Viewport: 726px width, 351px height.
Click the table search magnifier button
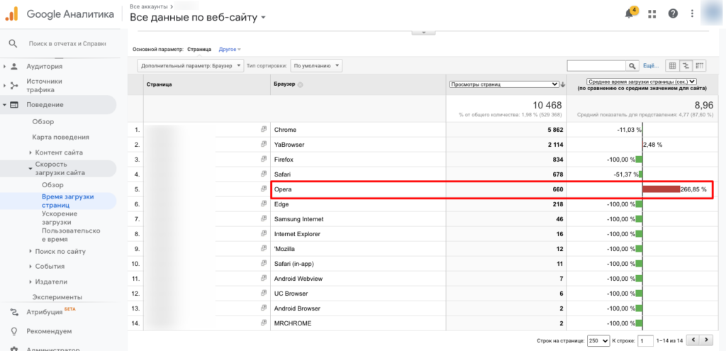632,65
